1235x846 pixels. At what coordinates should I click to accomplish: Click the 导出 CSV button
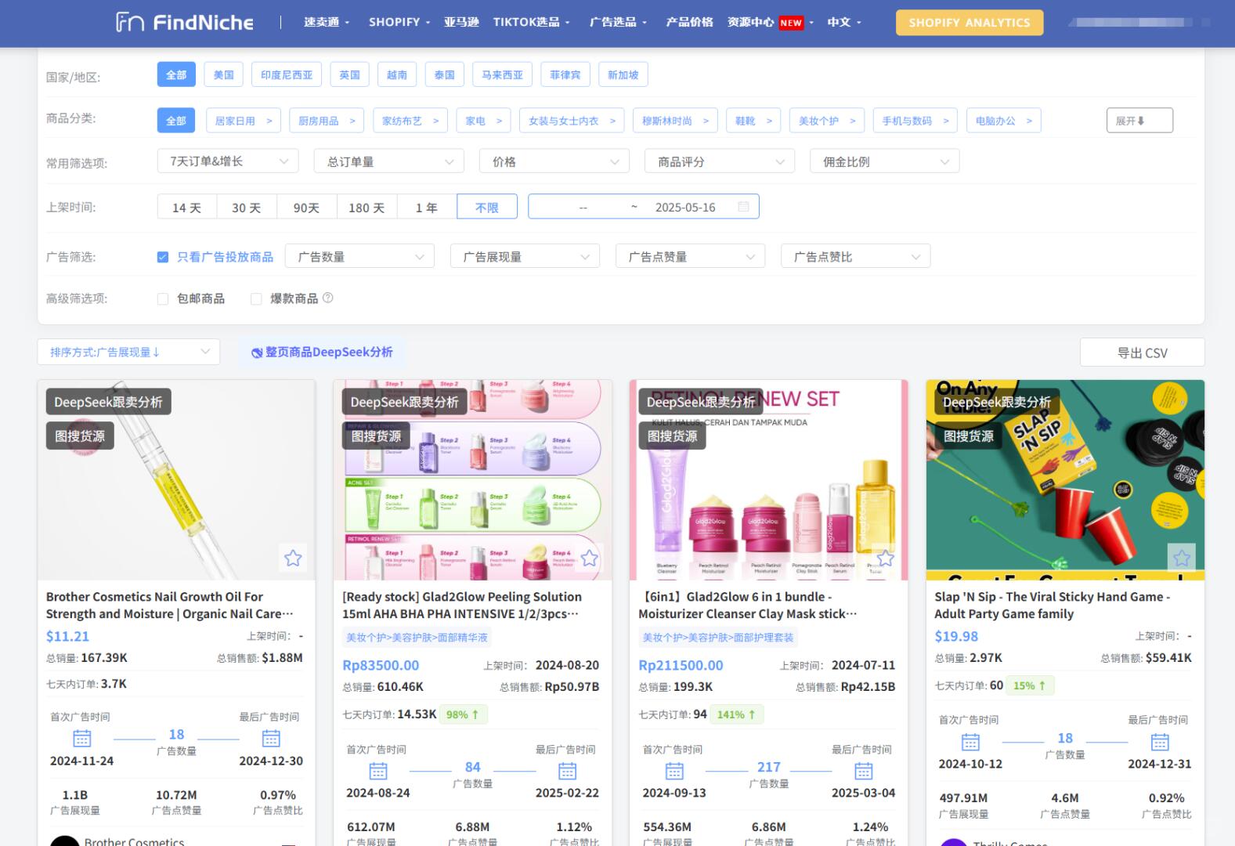(x=1142, y=352)
